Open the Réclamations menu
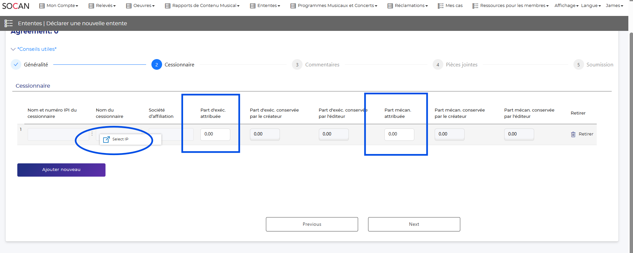 [x=408, y=6]
